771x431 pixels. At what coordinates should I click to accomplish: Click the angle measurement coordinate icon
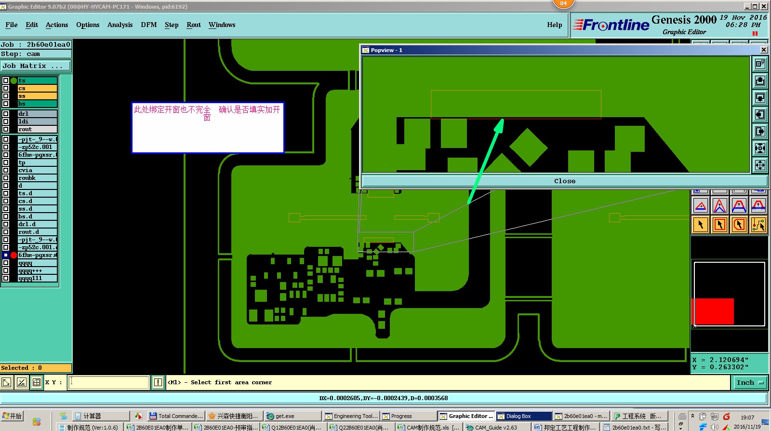tap(22, 382)
